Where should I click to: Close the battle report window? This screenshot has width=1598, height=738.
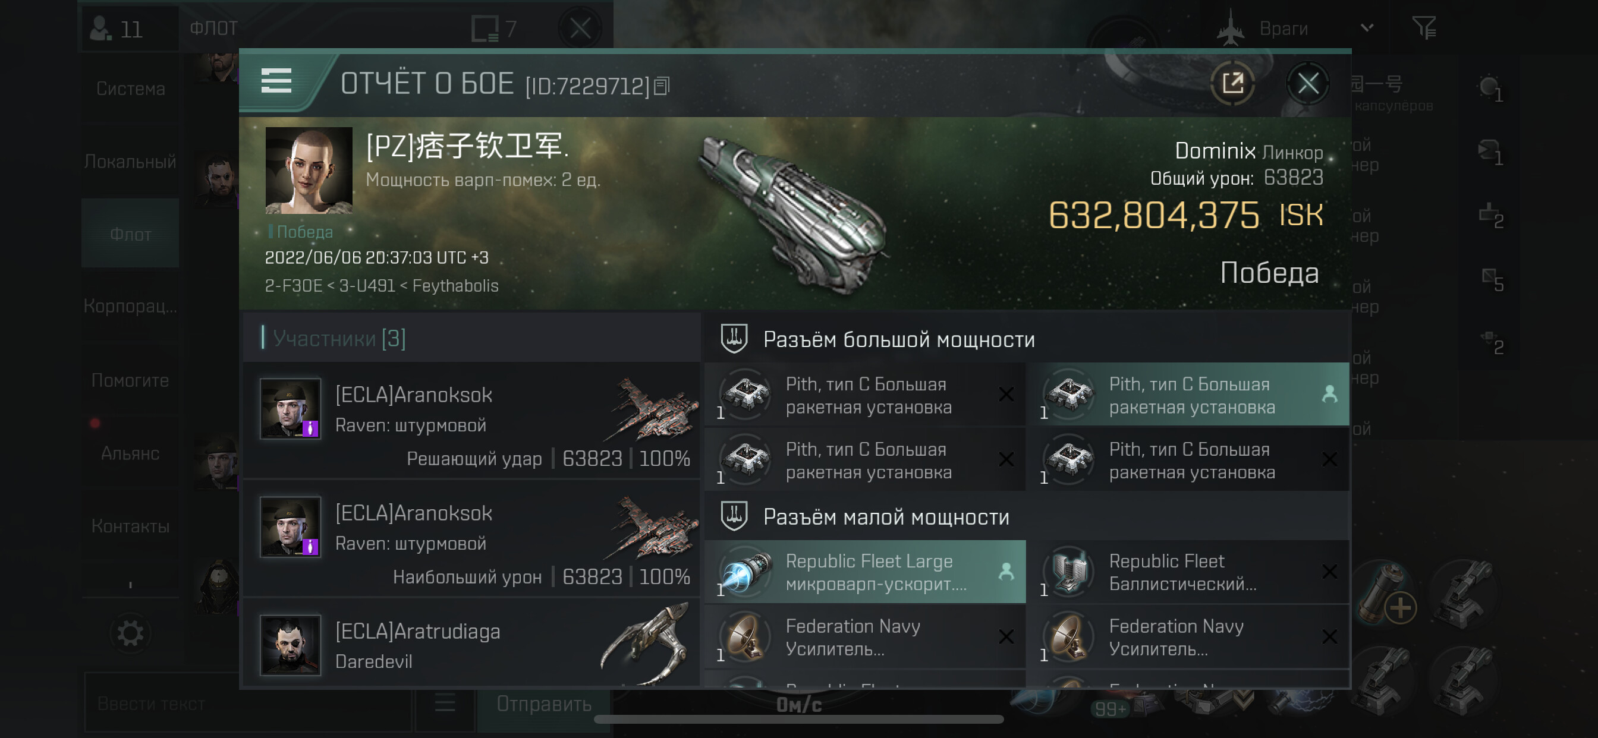point(1308,83)
